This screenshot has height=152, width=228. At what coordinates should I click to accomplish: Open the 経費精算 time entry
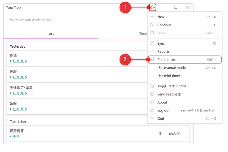pyautogui.click(x=98, y=134)
